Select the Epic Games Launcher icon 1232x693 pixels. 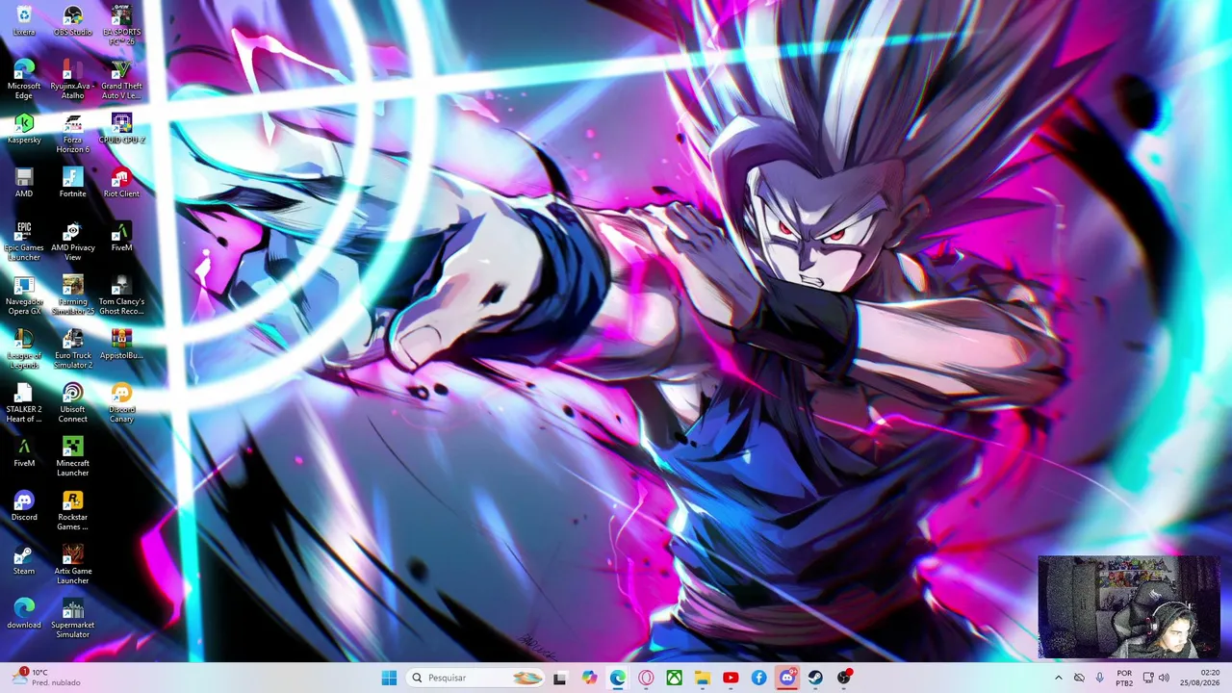pos(24,242)
